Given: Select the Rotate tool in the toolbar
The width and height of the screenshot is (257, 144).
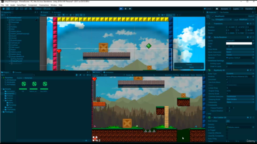Looking at the screenshot, I should coord(12,9).
